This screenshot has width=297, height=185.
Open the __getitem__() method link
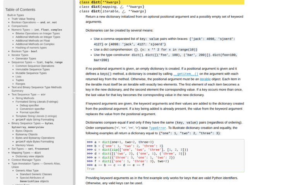[186, 74]
